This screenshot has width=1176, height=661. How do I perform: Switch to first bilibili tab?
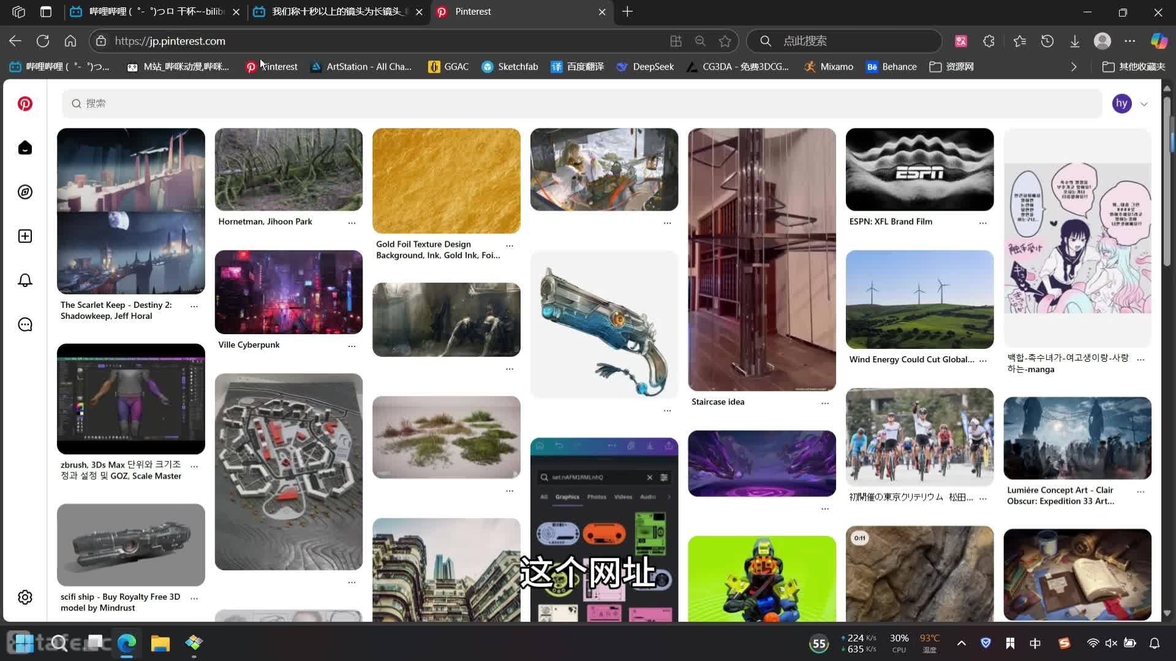click(156, 12)
